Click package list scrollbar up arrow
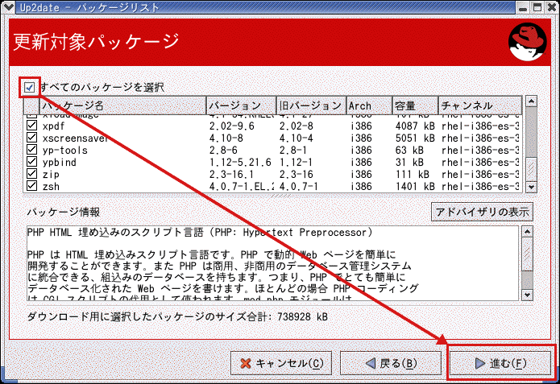 coord(530,102)
